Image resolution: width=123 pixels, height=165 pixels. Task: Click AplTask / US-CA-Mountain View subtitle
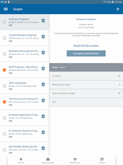pos(22,86)
